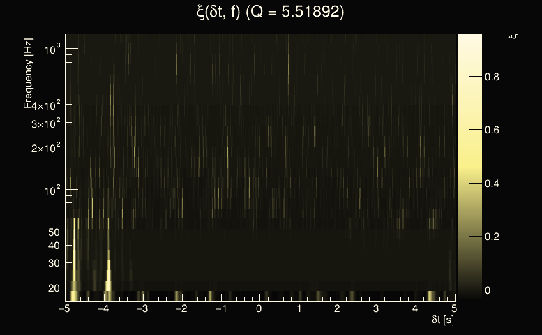Select the x-axis tick label 3

pyautogui.click(x=377, y=308)
